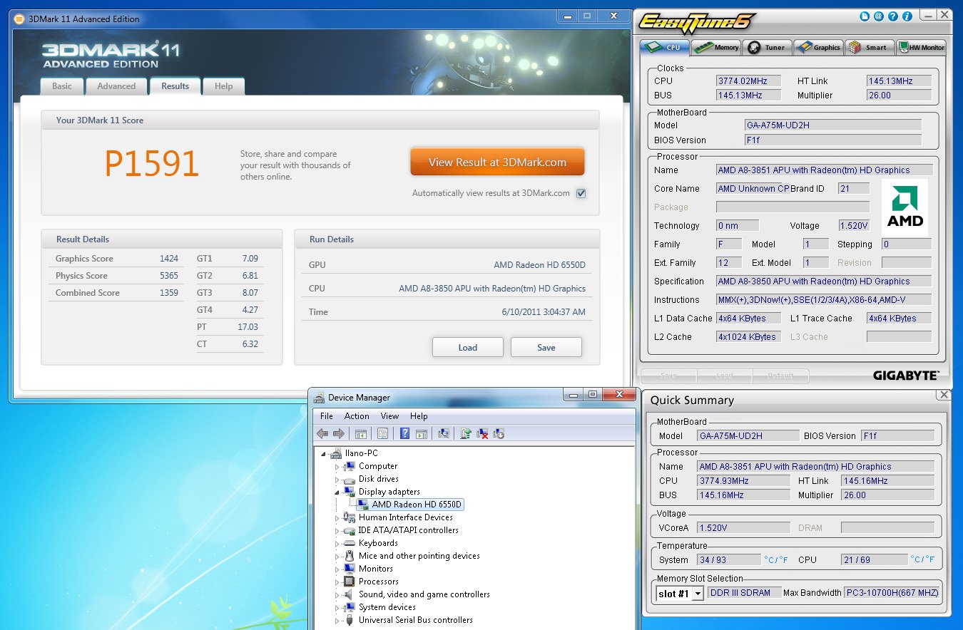Expand the Processors device category
The width and height of the screenshot is (963, 630).
337,582
